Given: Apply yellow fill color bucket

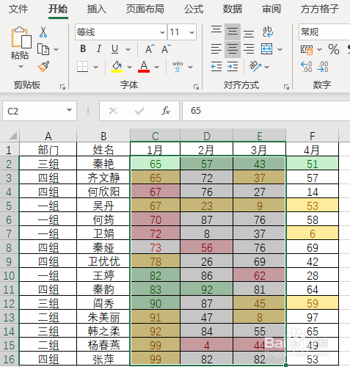Looking at the screenshot, I should tap(117, 67).
